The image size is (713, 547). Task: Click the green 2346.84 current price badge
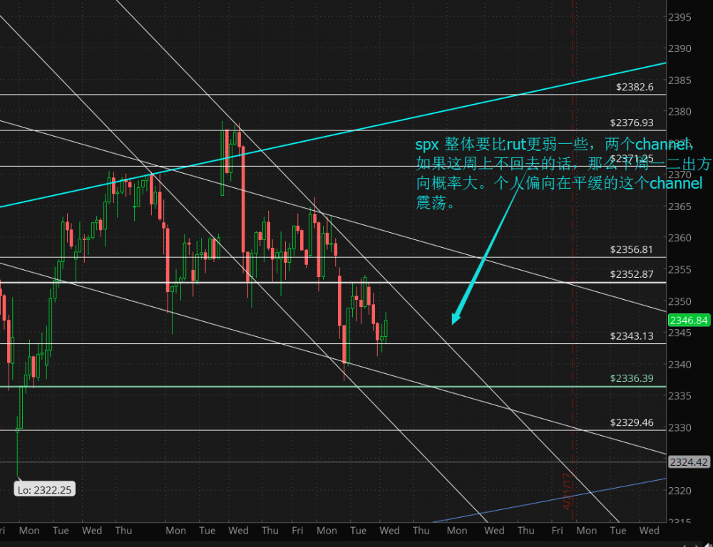[689, 321]
